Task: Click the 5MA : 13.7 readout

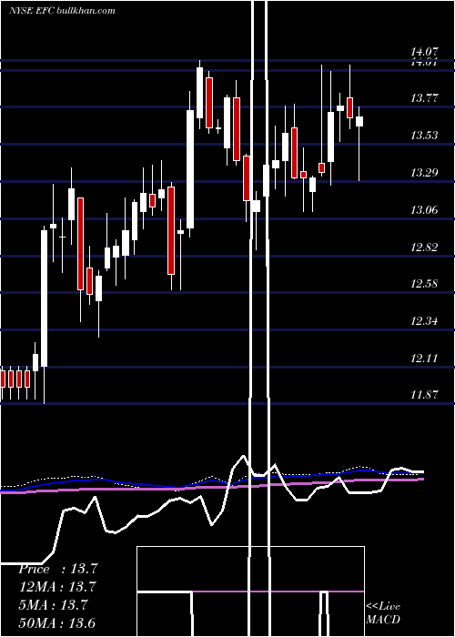Action: pos(53,605)
